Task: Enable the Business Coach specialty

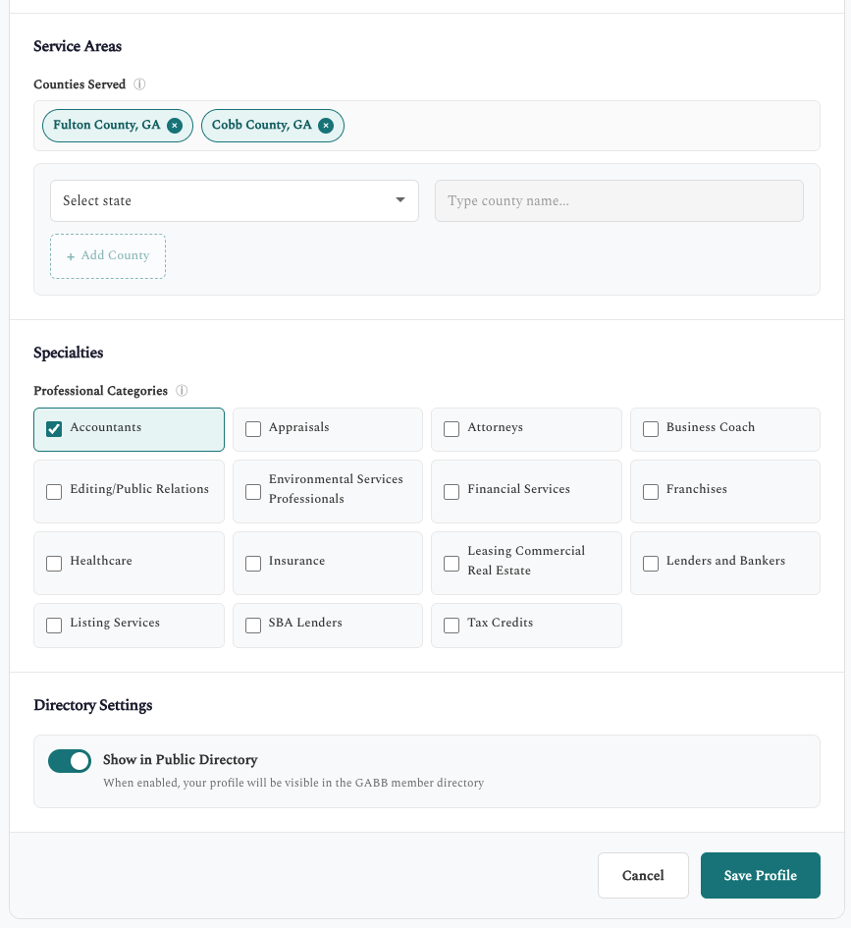Action: 651,428
